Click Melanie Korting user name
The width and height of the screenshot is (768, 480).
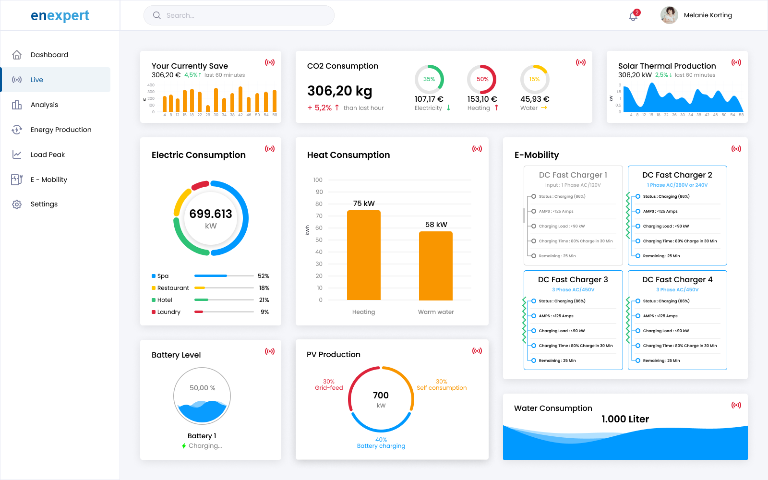pos(708,15)
